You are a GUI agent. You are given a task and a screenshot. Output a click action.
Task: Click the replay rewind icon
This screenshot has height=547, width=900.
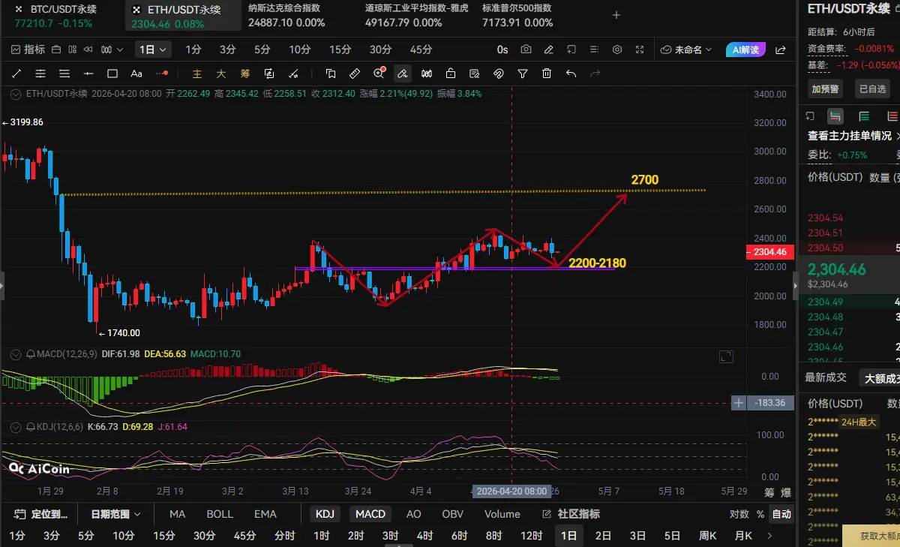[x=88, y=50]
